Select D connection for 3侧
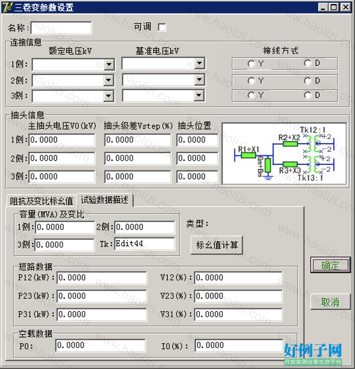 click(308, 95)
